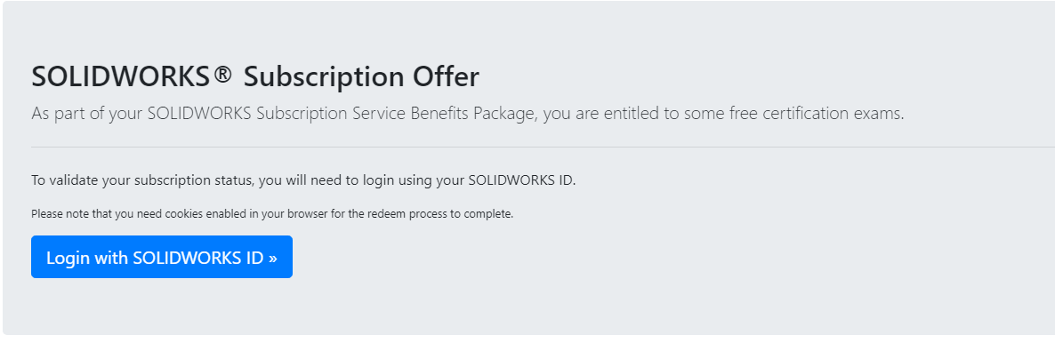Click the Login with SOLIDWORKS ID button
The height and width of the screenshot is (343, 1055).
click(x=162, y=257)
